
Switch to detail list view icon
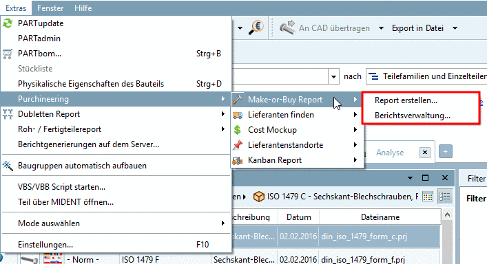(x=445, y=197)
